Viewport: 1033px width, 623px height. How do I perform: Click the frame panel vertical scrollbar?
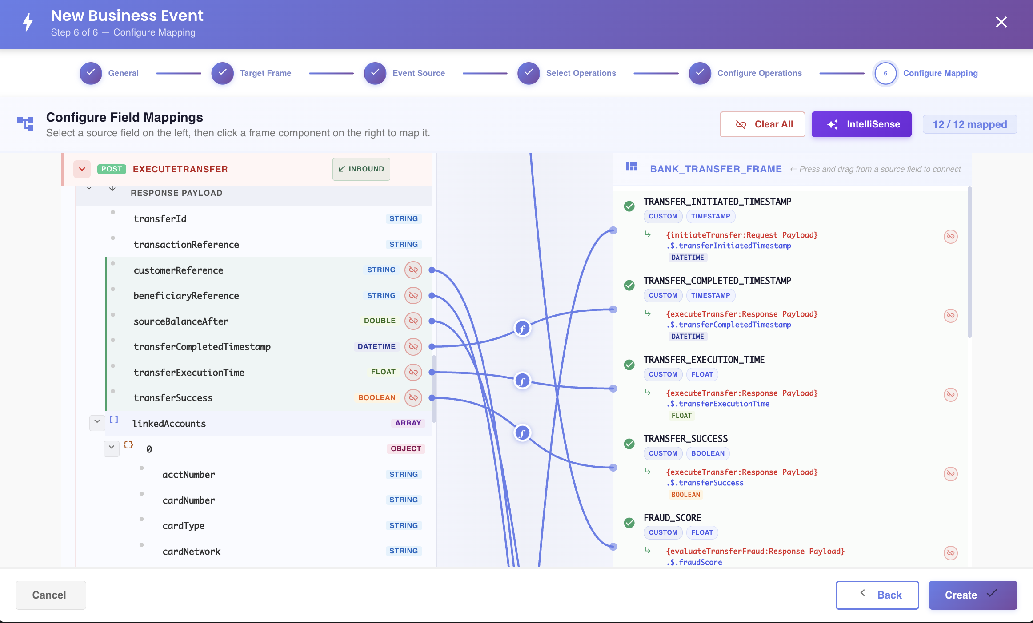969,262
